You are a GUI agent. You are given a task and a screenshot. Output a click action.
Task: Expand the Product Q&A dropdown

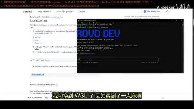pyautogui.click(x=45, y=12)
